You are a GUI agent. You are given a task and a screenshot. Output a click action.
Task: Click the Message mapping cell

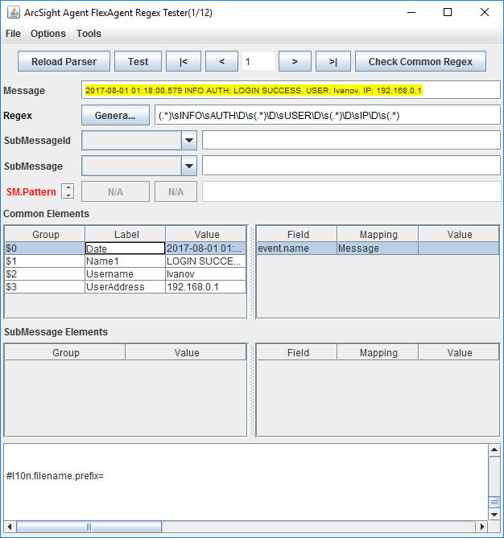pos(378,248)
